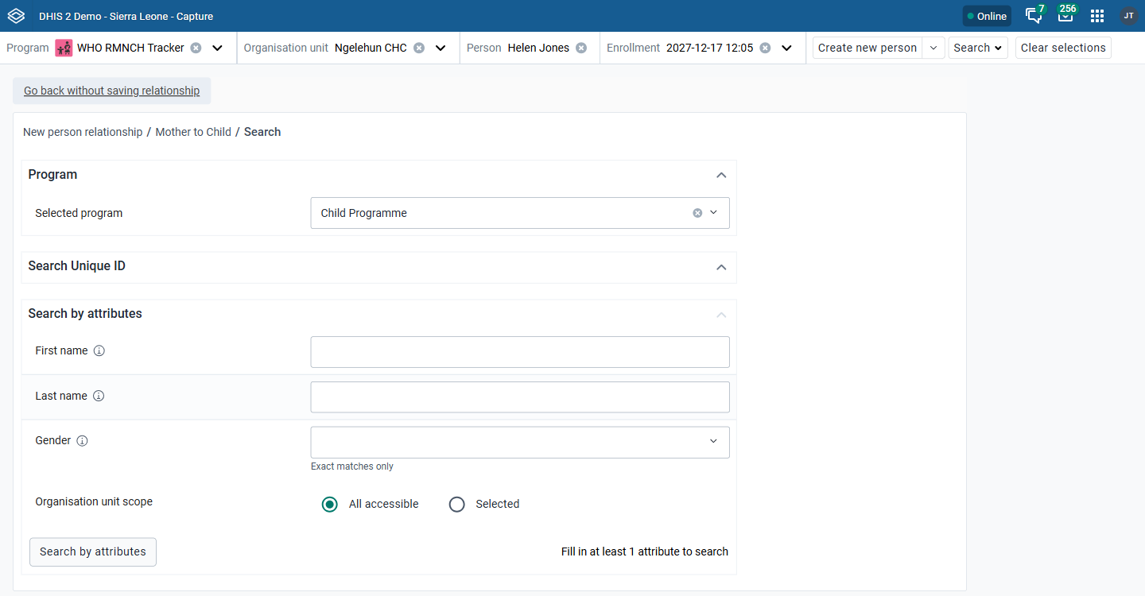Open the Search dropdown in top bar

[x=978, y=48]
